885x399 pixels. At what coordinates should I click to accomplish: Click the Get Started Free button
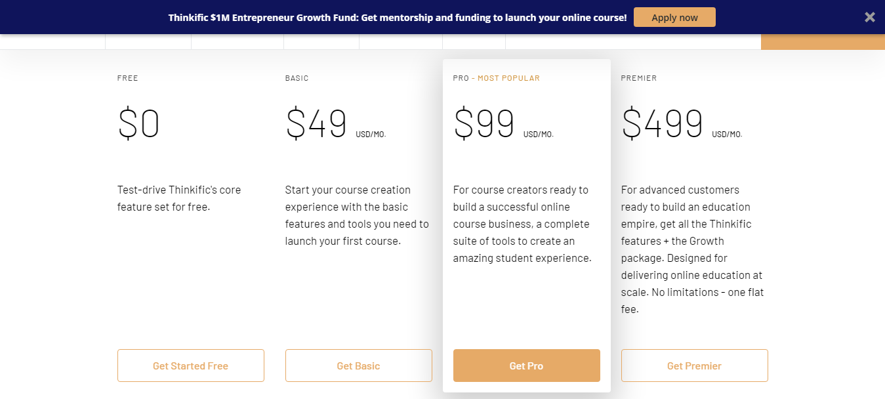190,366
